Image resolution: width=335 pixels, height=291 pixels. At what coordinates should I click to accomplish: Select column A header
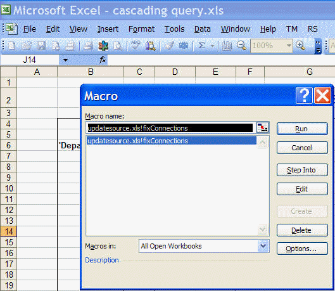click(x=37, y=72)
